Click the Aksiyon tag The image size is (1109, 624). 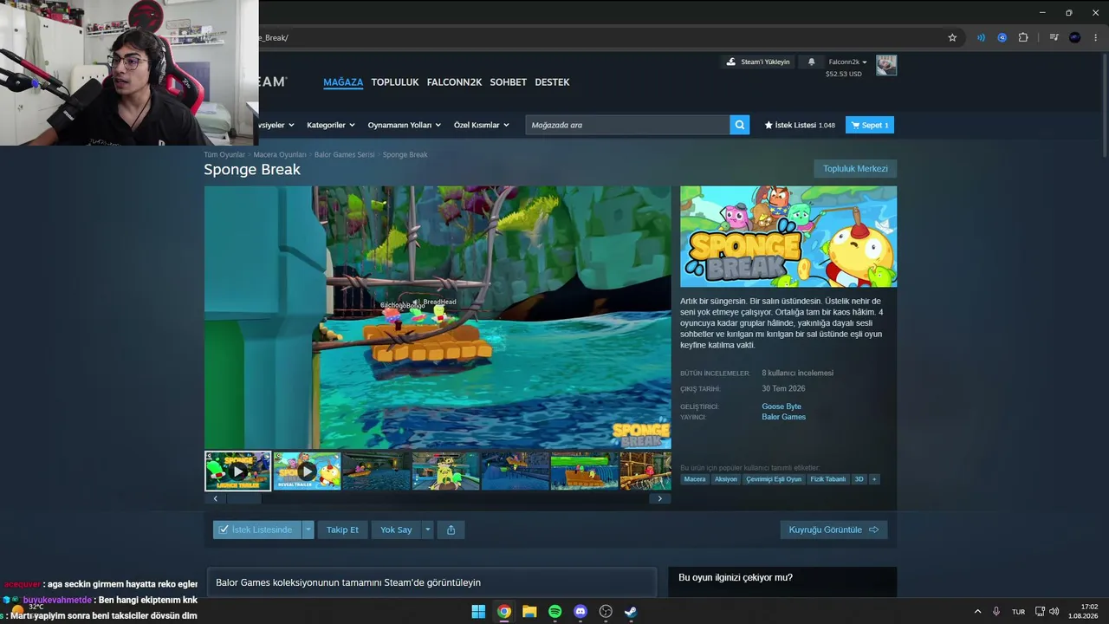point(726,479)
